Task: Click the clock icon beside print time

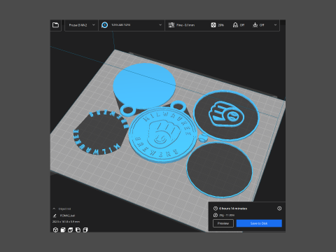Action: pyautogui.click(x=216, y=209)
